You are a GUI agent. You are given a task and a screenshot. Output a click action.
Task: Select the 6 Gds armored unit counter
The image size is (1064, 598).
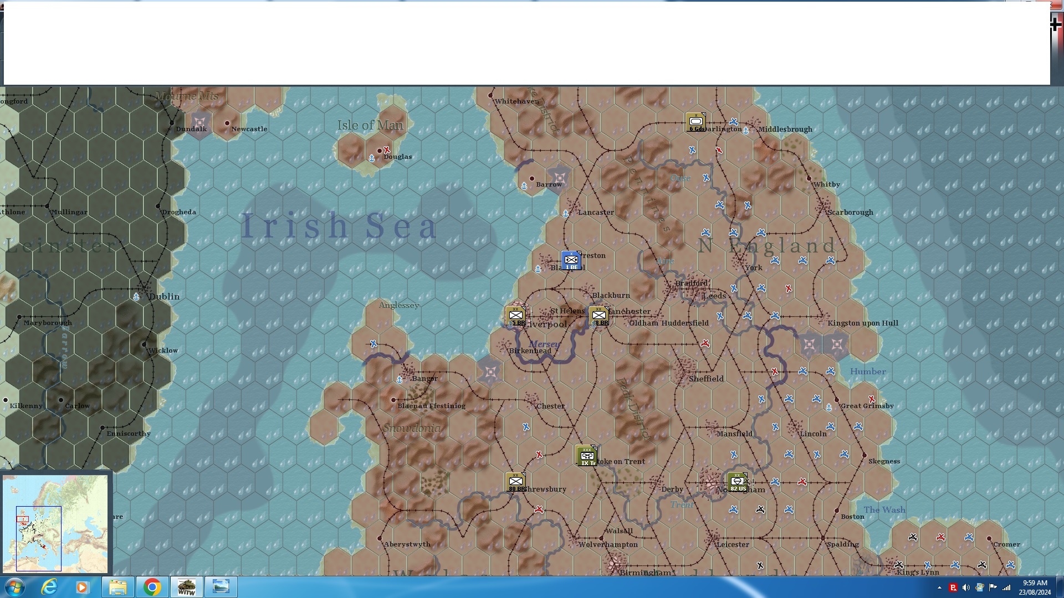pyautogui.click(x=696, y=122)
